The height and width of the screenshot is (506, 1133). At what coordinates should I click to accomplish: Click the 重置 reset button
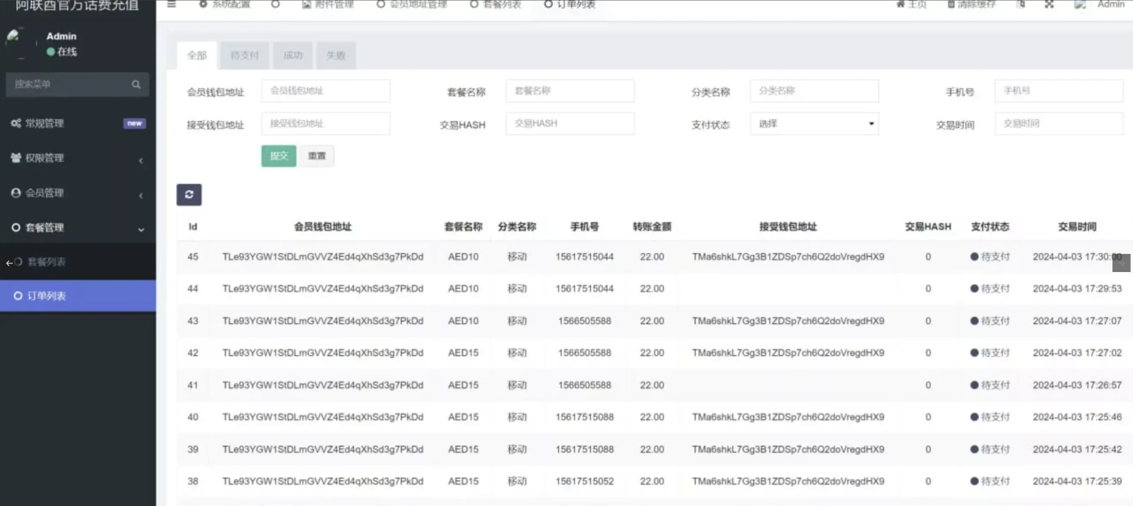tap(317, 156)
